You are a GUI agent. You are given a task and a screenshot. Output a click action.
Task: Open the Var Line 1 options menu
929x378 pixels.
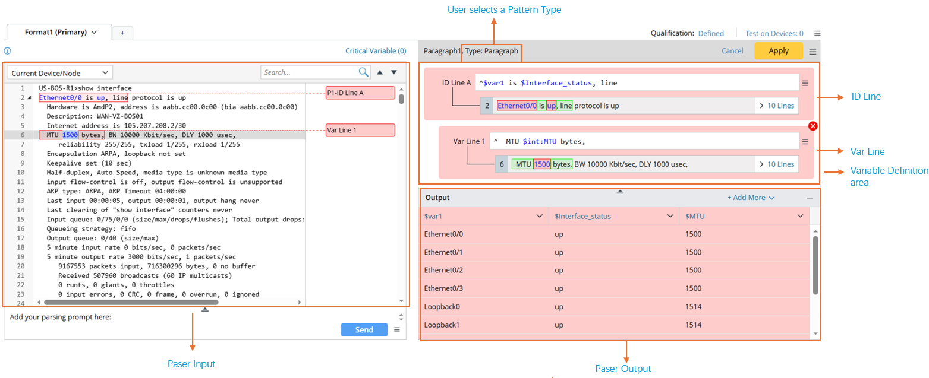tap(805, 141)
